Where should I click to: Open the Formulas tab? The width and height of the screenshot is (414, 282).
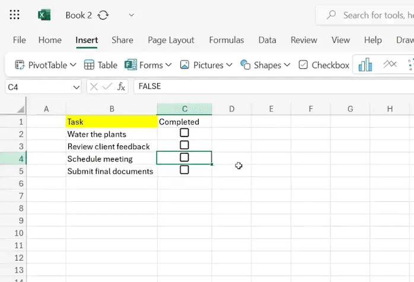tap(226, 40)
